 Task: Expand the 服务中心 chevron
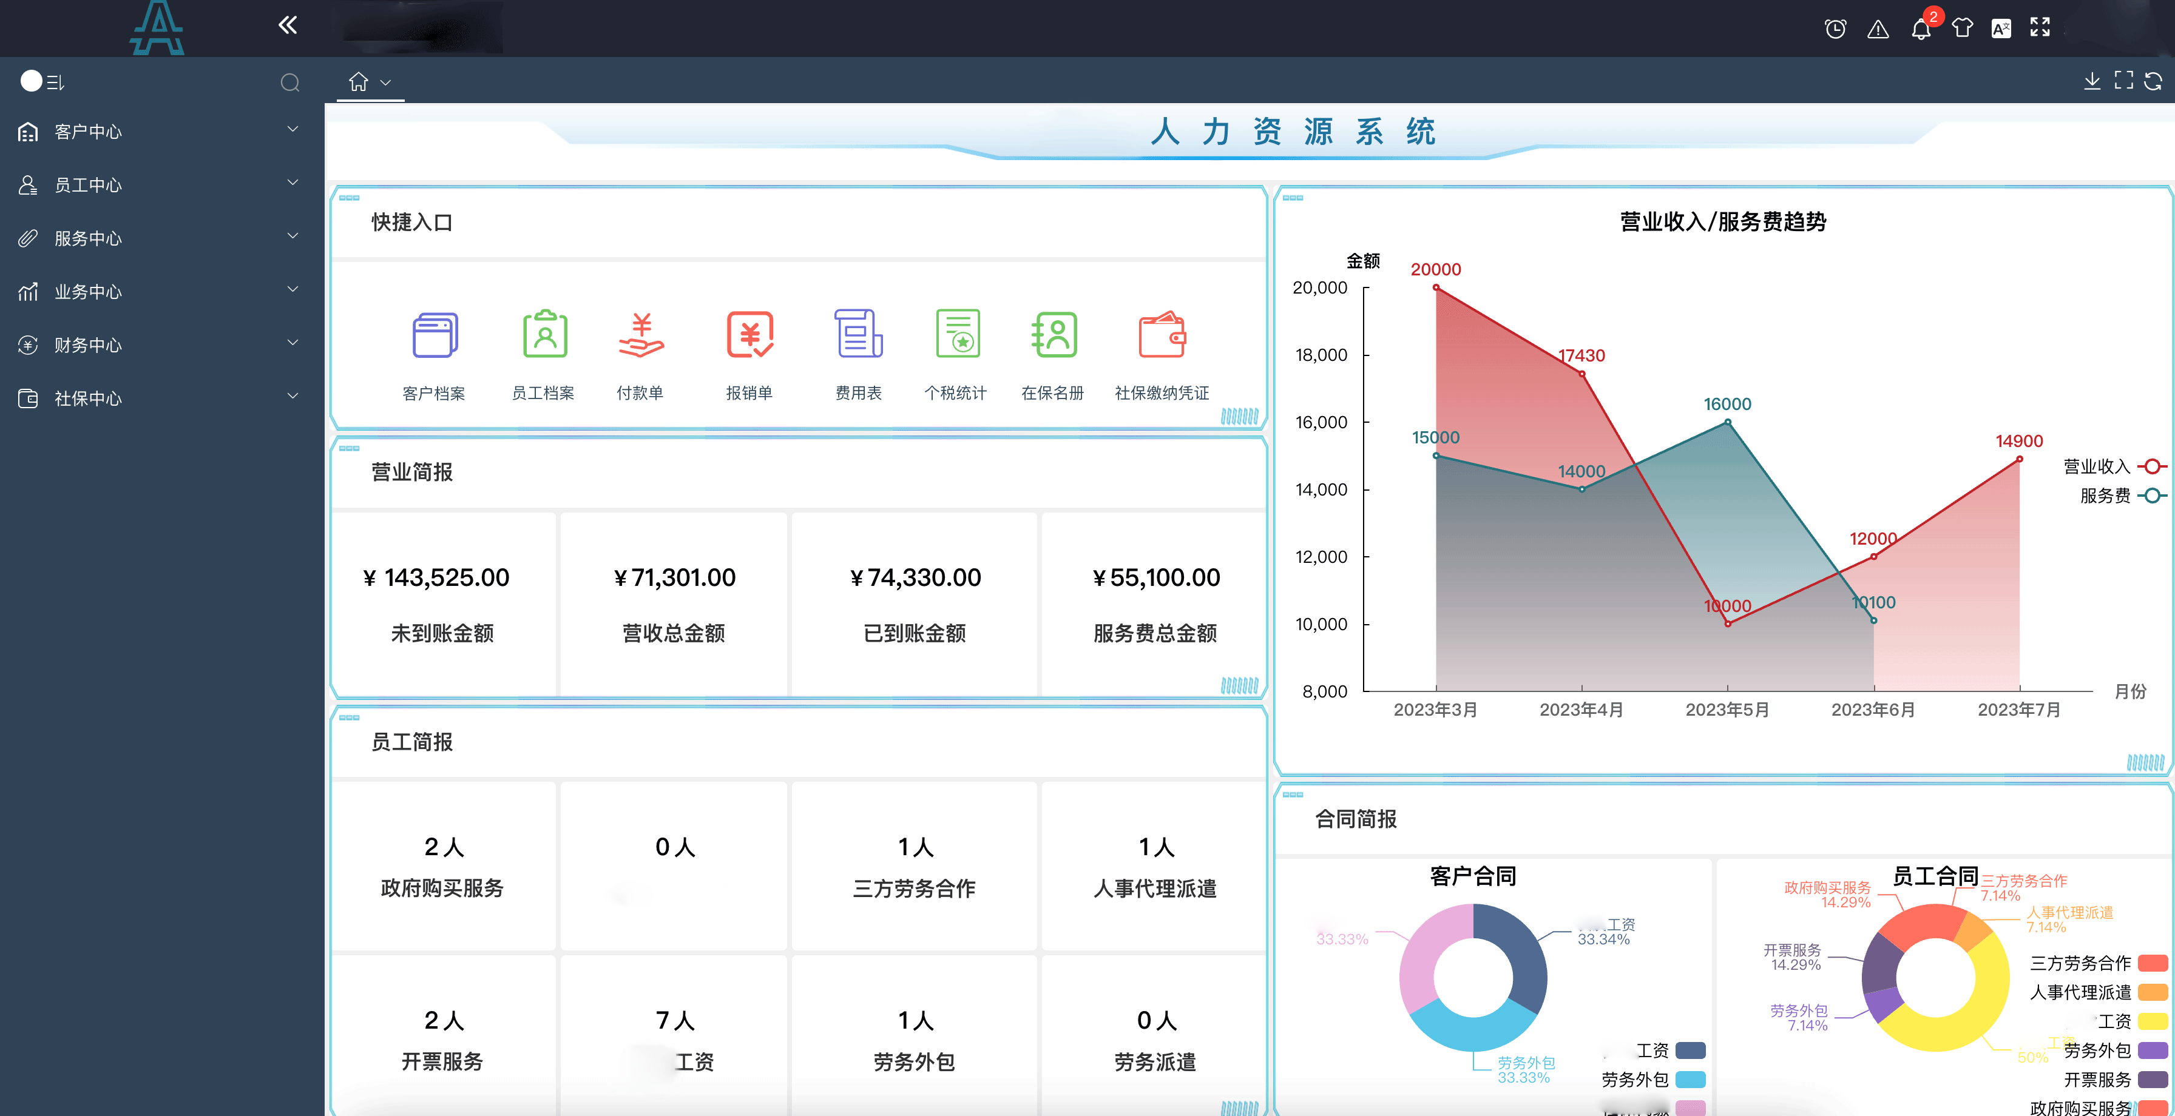click(x=293, y=235)
